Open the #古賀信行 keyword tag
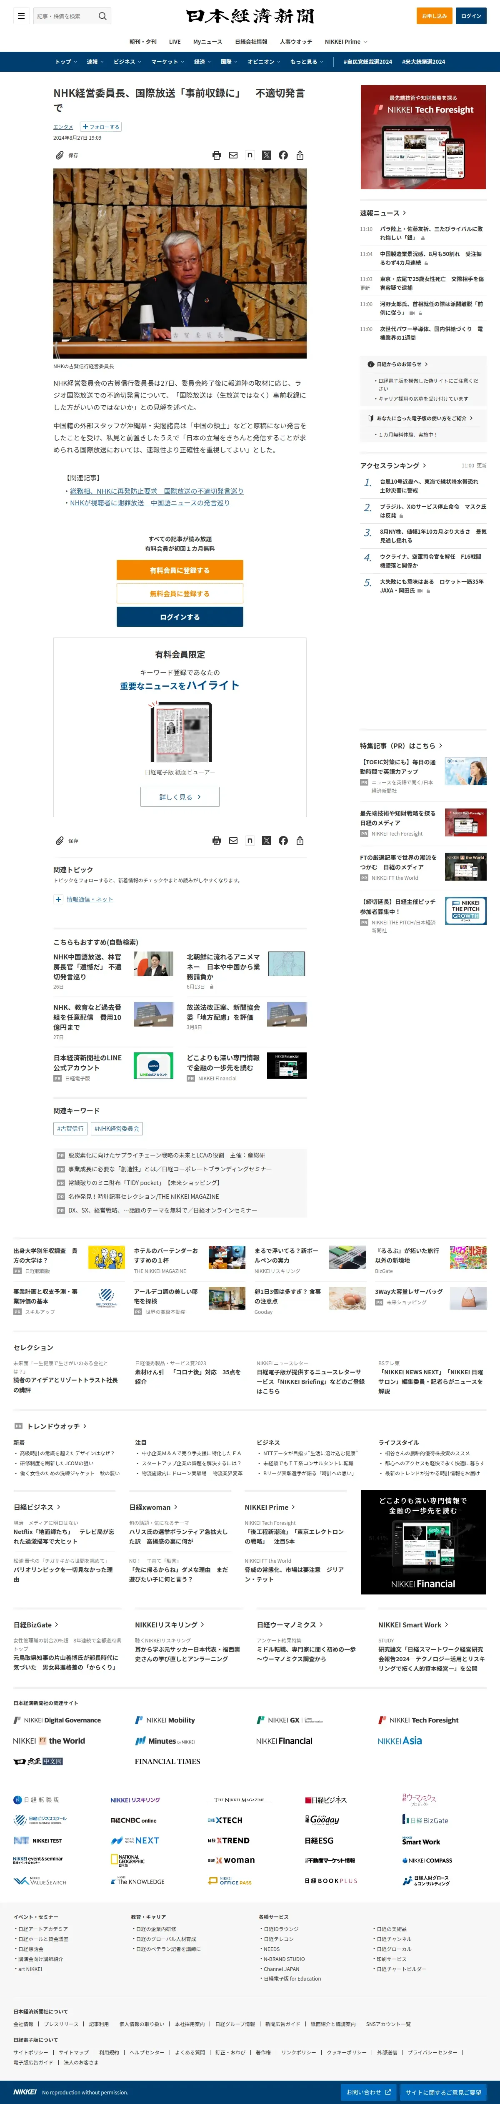This screenshot has height=2104, width=500. coord(71,1129)
